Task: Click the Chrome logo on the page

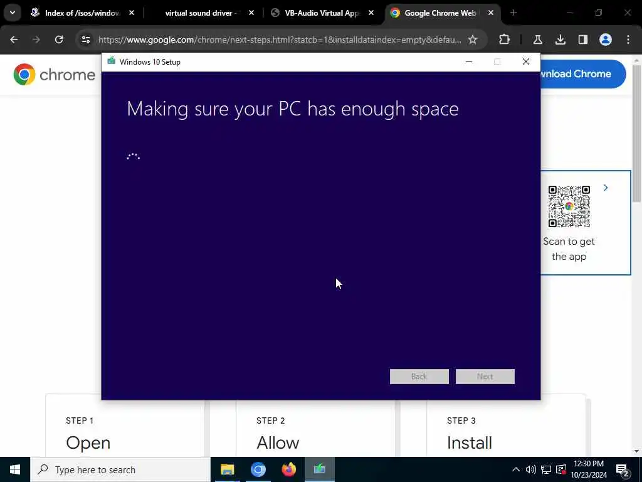Action: (x=54, y=75)
